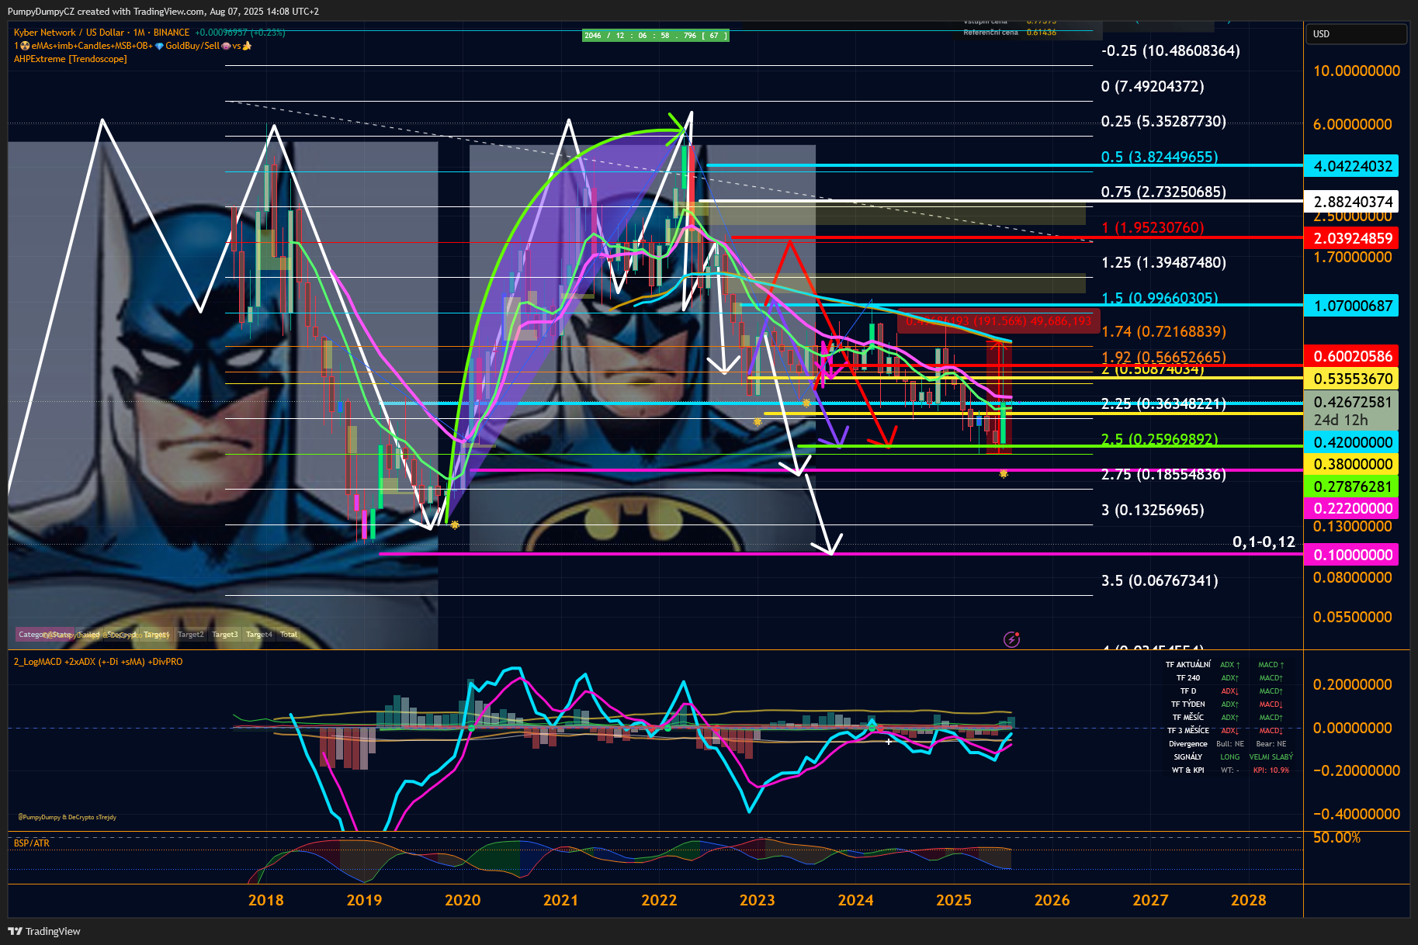Click the Total table column header
This screenshot has width=1418, height=945.
pyautogui.click(x=289, y=635)
